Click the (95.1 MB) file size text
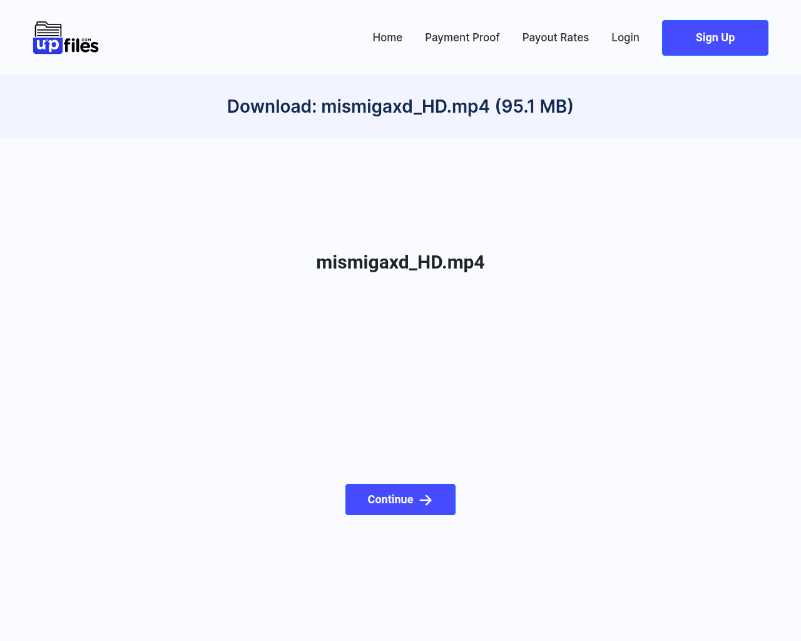Viewport: 801px width, 641px height. [534, 106]
